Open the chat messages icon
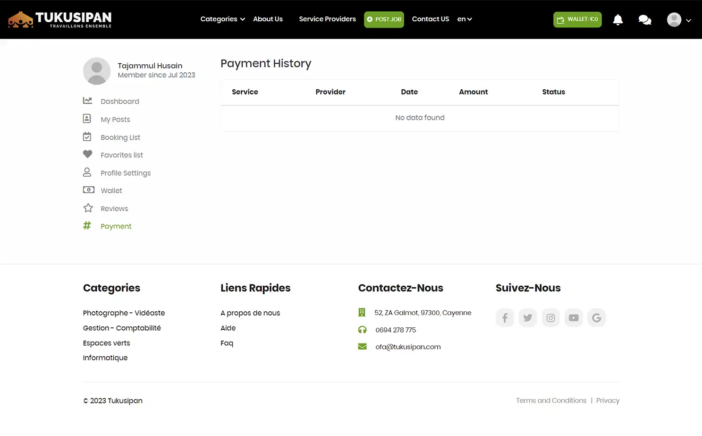Viewport: 702px width, 436px height. coord(644,19)
